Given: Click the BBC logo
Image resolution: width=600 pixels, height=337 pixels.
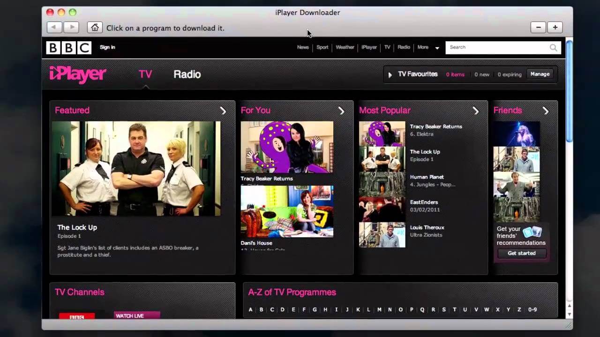Looking at the screenshot, I should tap(68, 47).
